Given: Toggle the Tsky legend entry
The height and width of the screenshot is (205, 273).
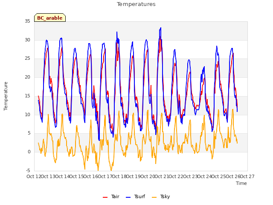Looking at the screenshot, I should point(161,196).
